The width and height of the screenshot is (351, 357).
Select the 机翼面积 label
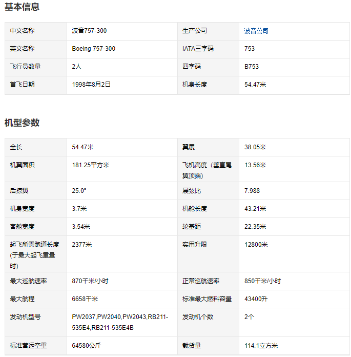23,165
